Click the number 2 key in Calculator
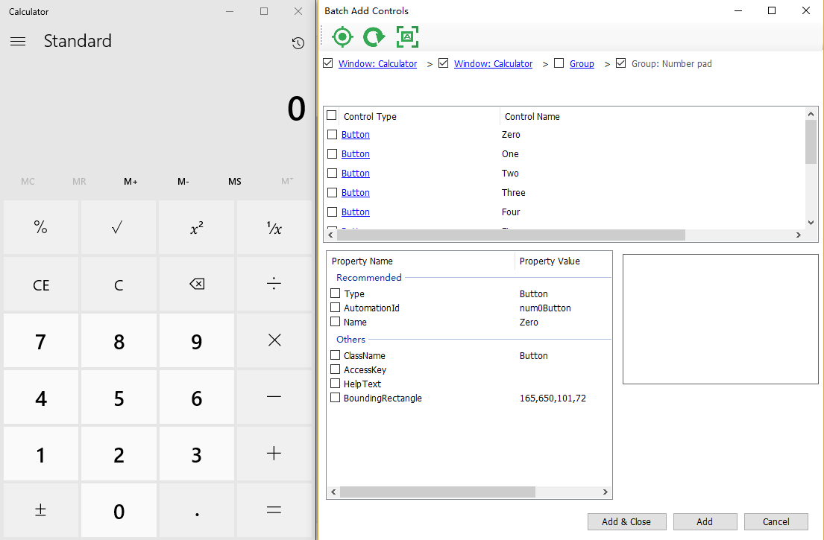The image size is (824, 540). [x=119, y=454]
